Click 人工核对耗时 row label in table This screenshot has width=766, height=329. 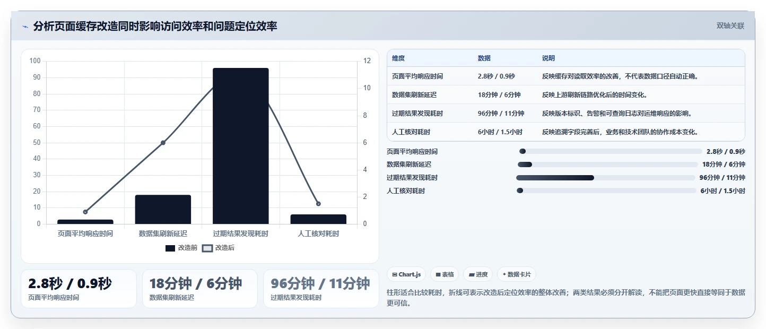point(411,132)
